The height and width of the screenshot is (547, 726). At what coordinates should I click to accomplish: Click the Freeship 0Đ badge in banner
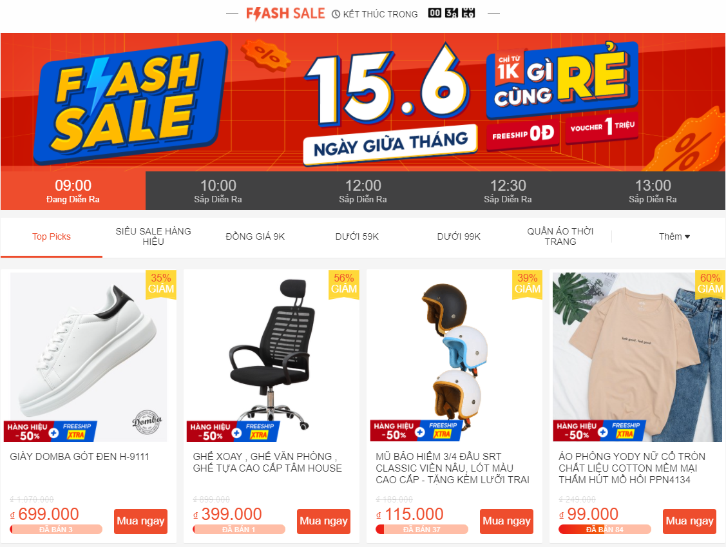[x=522, y=134]
